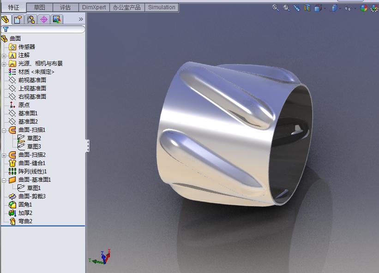Viewport: 379px width, 273px height.
Task: Click the XYZ orientation triad
Action: tap(100, 256)
